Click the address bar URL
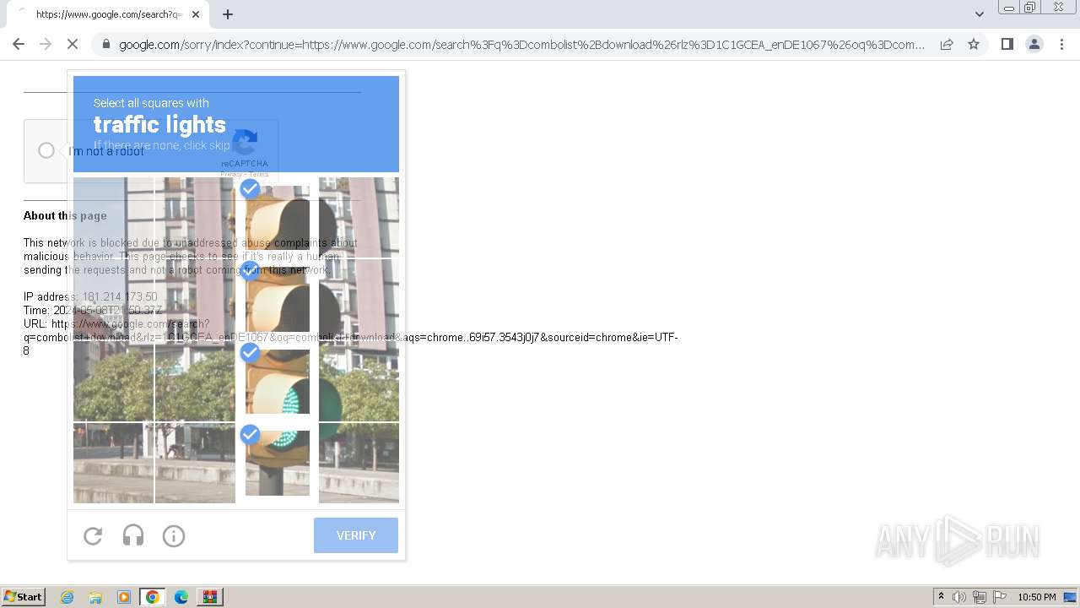 [521, 45]
